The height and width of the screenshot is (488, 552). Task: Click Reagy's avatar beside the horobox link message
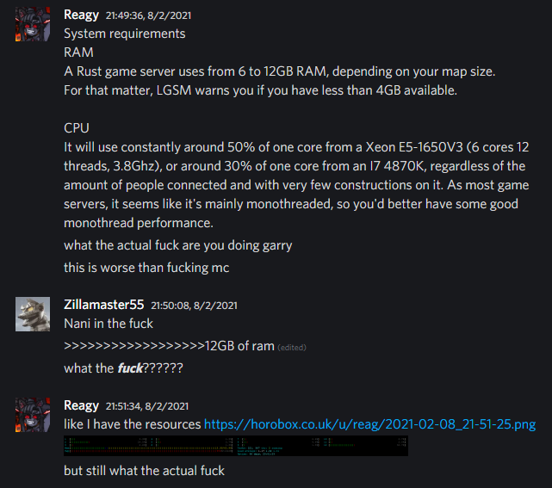[x=33, y=415]
